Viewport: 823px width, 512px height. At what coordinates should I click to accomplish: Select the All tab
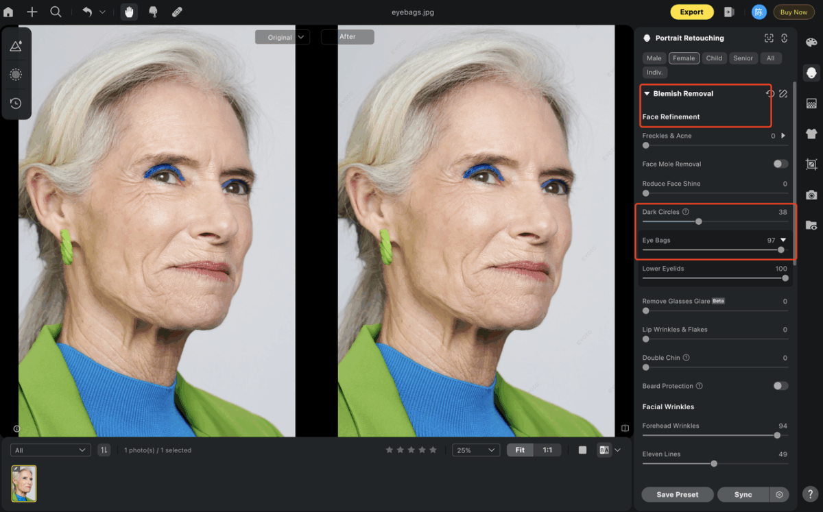[x=770, y=58]
